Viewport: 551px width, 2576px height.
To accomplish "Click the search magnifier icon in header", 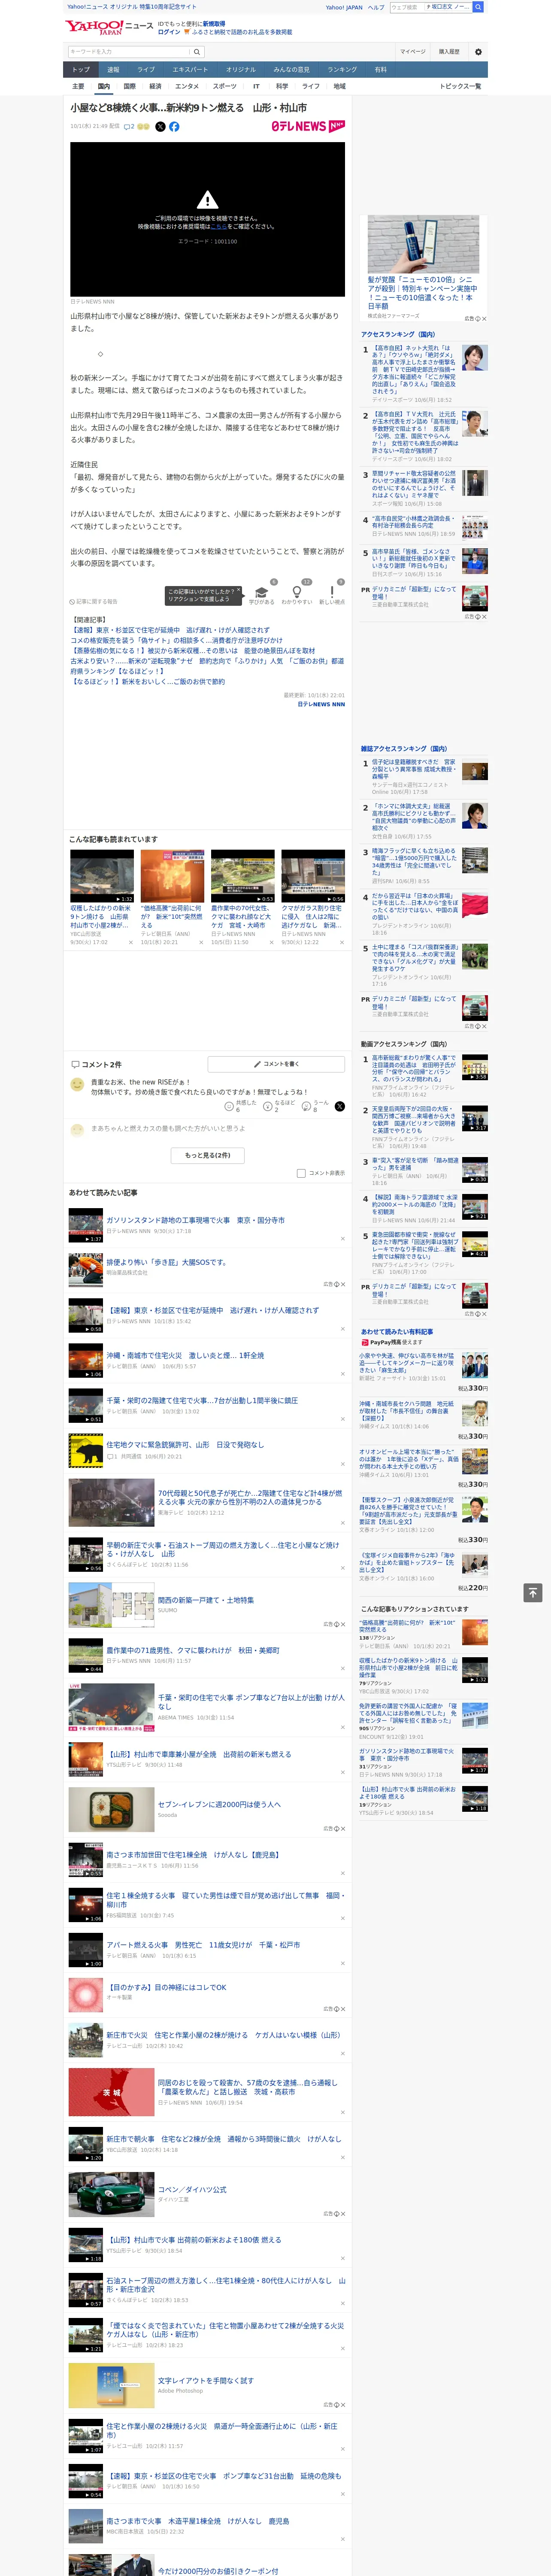I will (197, 51).
